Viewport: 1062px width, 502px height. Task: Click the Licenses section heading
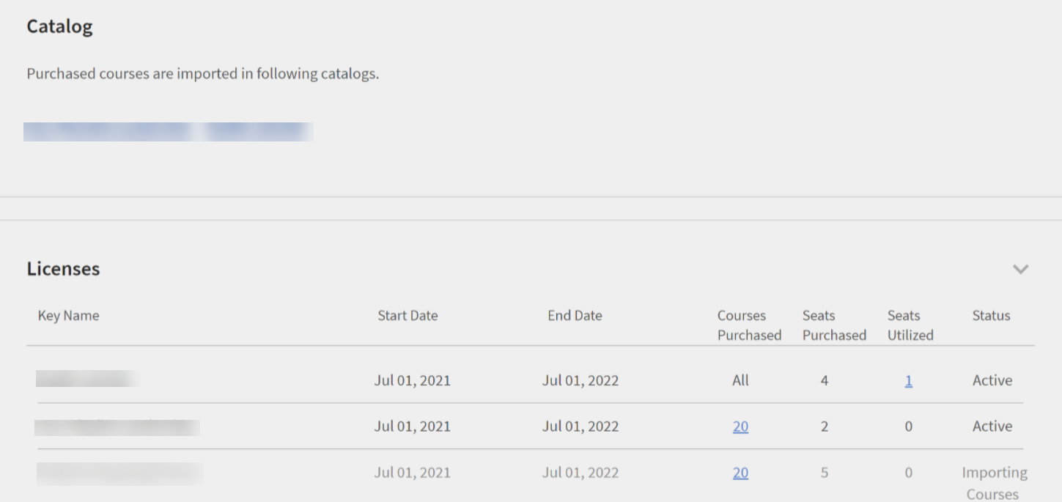(x=63, y=269)
